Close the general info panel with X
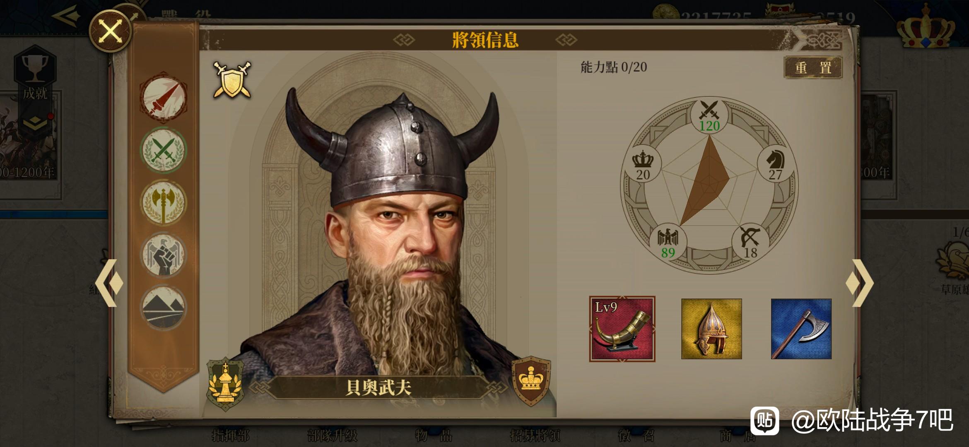Image resolution: width=969 pixels, height=447 pixels. 110,31
